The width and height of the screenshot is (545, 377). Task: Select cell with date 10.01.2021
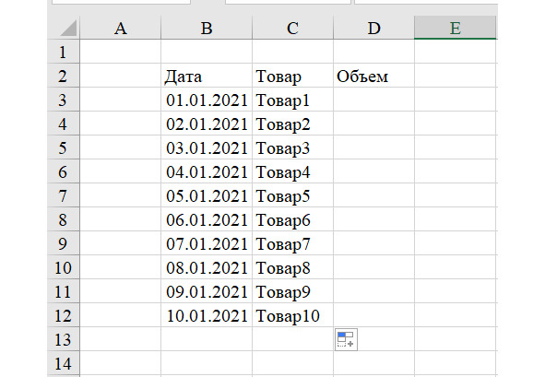207,315
